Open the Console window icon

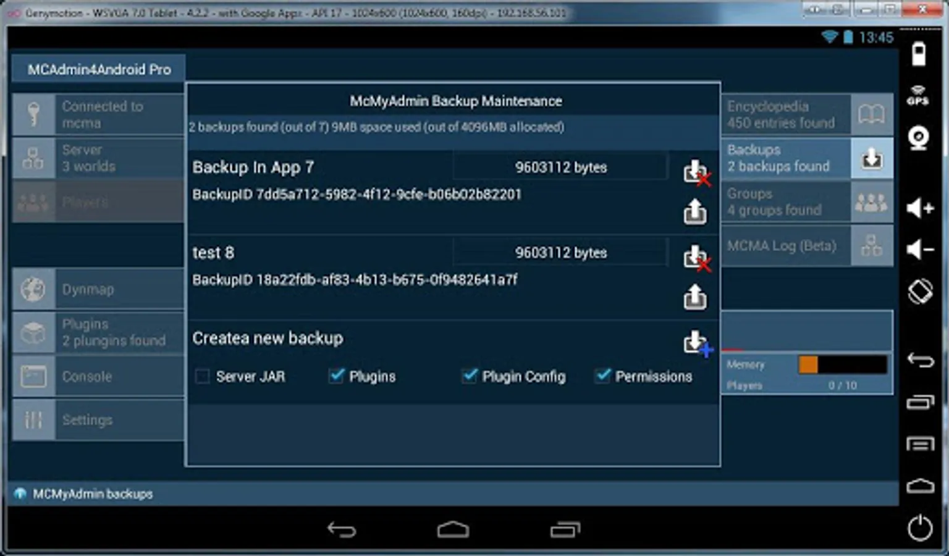tap(33, 376)
